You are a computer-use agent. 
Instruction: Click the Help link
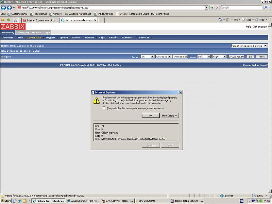point(249,27)
